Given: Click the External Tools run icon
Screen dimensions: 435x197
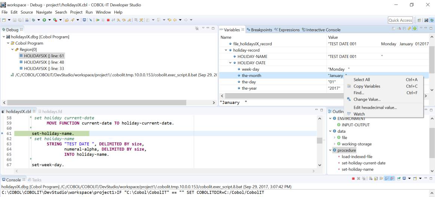Looking at the screenshot, I should [55, 20].
